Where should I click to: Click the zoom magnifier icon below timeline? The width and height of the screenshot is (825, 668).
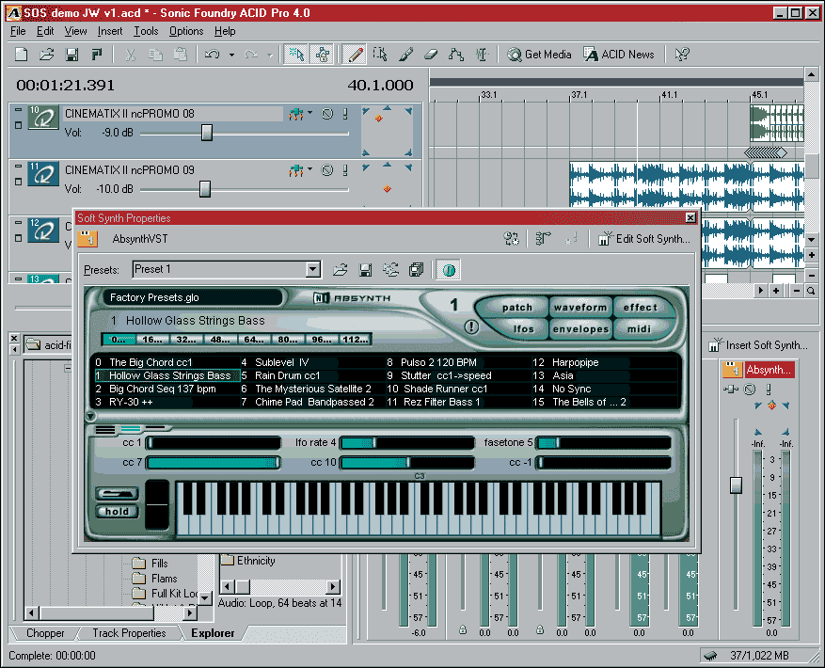[811, 291]
